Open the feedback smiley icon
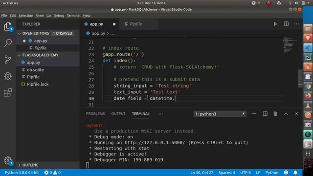Screen dimensions: 313x176 [286, 173]
